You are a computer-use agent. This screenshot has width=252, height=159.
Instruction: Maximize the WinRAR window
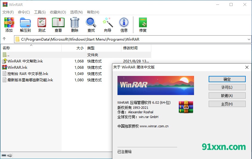pos(231,4)
